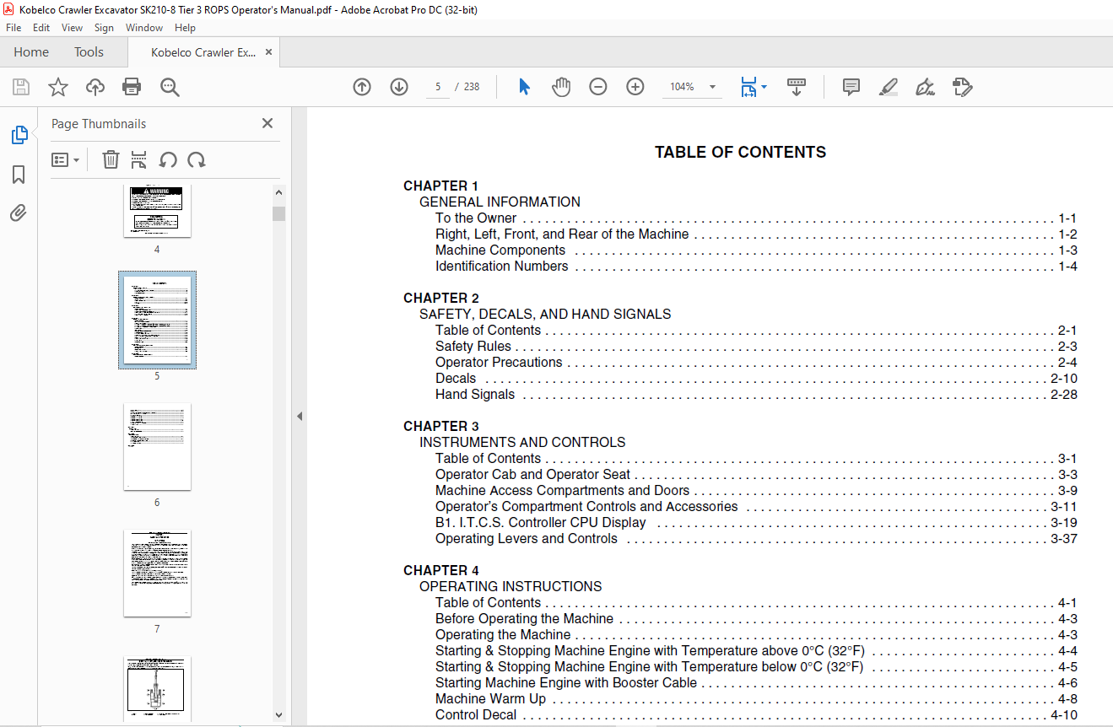This screenshot has height=727, width=1113.
Task: Open the Find text magnifier icon
Action: coord(170,87)
